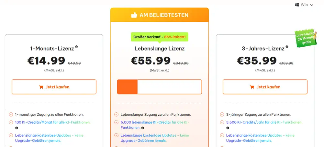The height and width of the screenshot is (147, 324).
Task: Click Jetzt kaufen for the 1-Monats-Lizenz
Action: pos(54,87)
